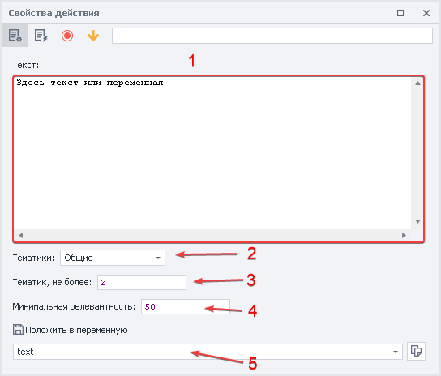Close the Свойства действия window
This screenshot has height=376, width=441.
[426, 13]
